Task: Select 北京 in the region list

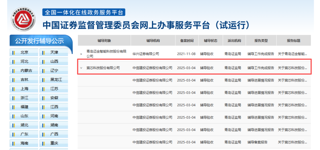Action: pyautogui.click(x=24, y=53)
